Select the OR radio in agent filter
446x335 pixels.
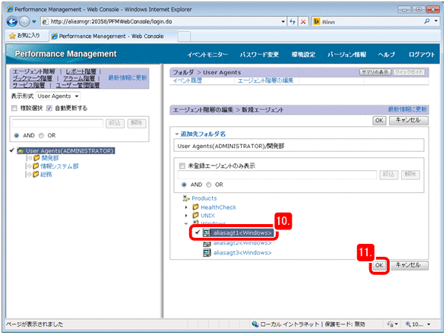209,185
